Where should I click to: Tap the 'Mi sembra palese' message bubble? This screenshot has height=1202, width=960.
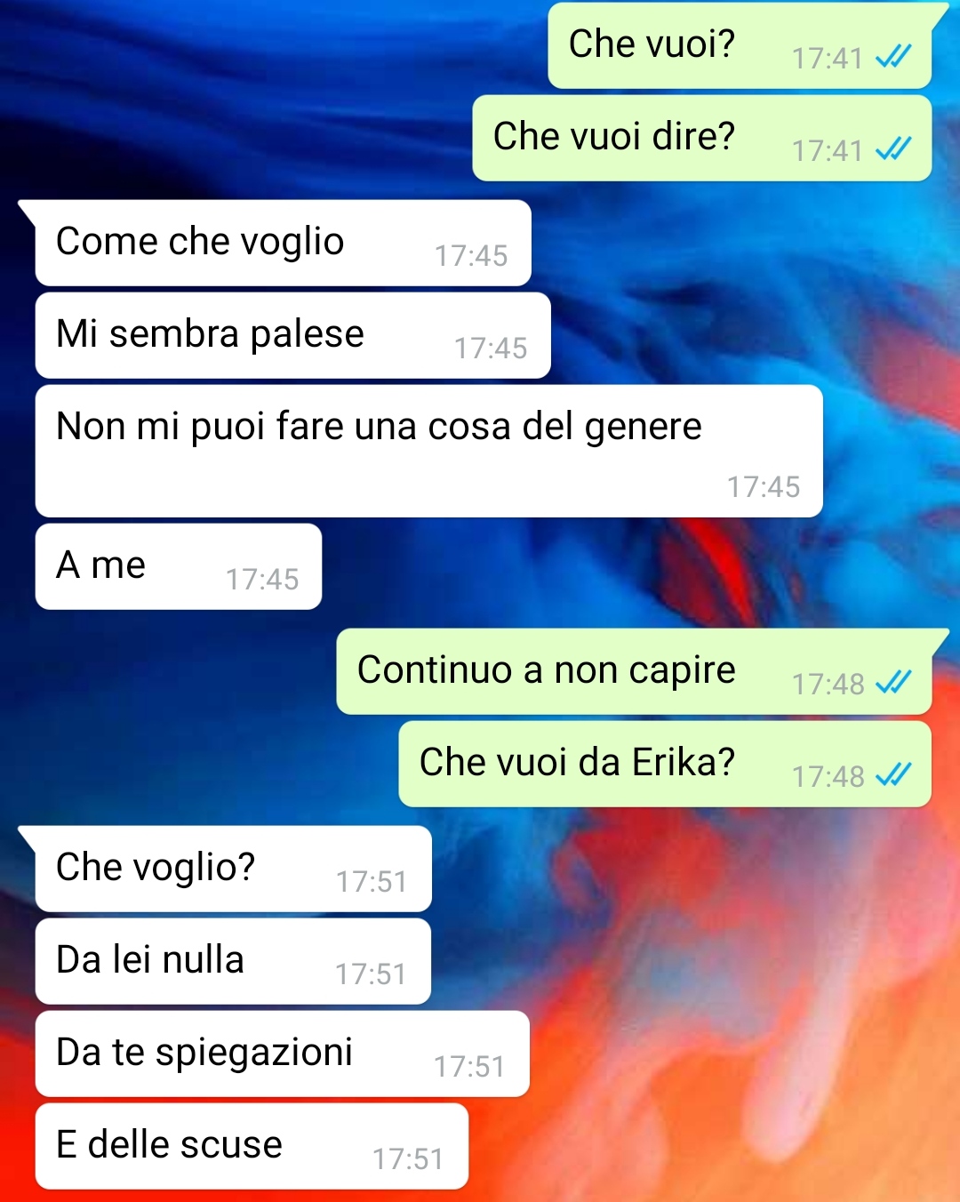click(293, 335)
